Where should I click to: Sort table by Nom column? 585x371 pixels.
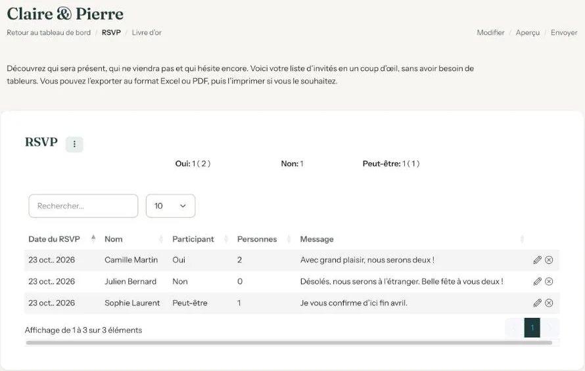(x=134, y=239)
